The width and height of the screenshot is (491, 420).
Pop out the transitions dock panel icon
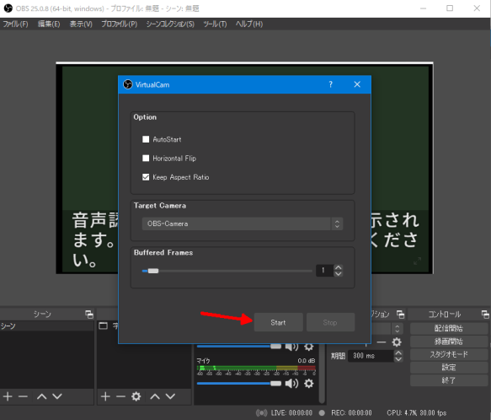(401, 314)
